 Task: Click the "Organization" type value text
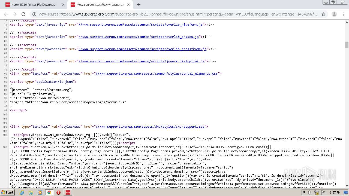pos(41,94)
